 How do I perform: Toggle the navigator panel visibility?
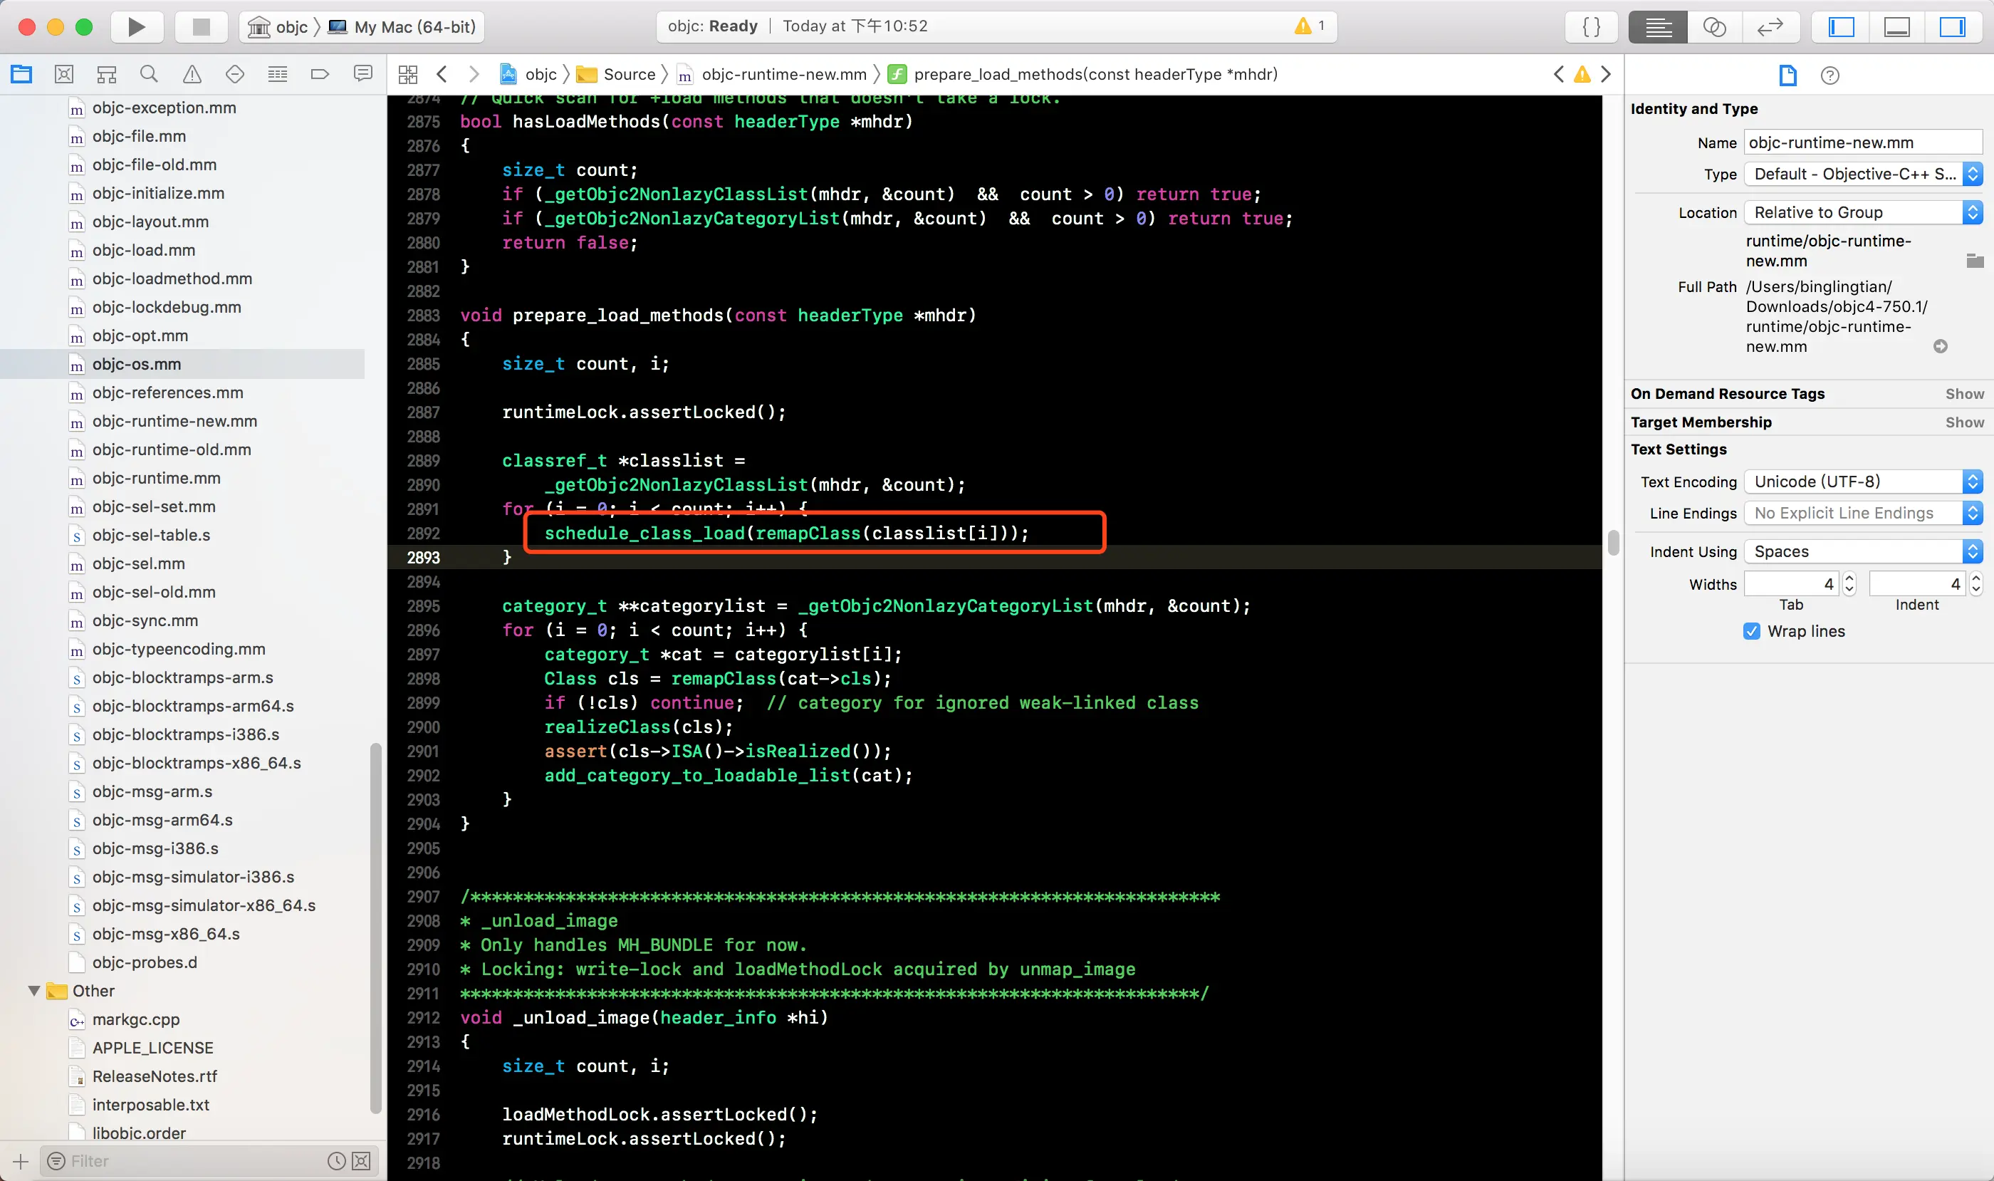click(x=1841, y=27)
